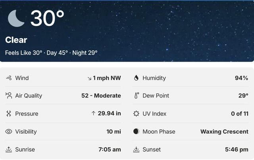The width and height of the screenshot is (254, 160).
Task: Click the UV Index sun icon
Action: coord(136,114)
